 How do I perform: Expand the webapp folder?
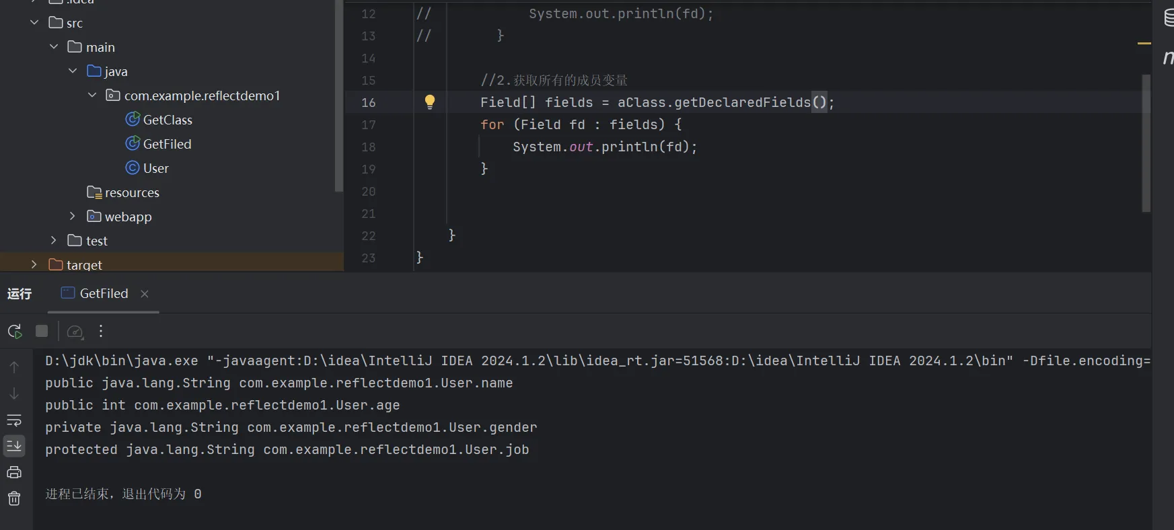pyautogui.click(x=73, y=216)
